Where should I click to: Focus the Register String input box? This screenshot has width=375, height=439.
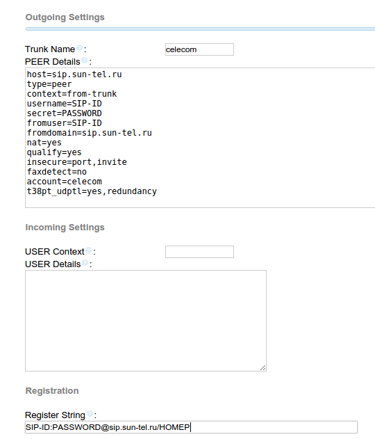tap(191, 427)
